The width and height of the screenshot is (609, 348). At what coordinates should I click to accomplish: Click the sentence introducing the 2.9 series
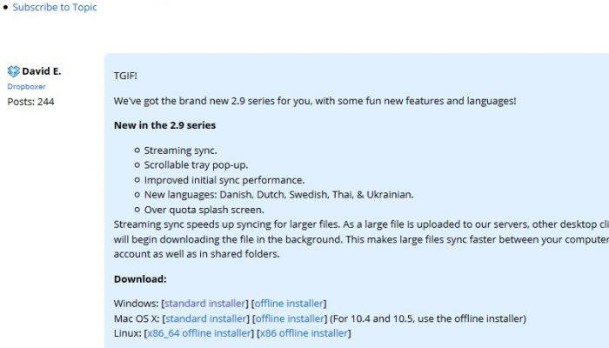(315, 101)
